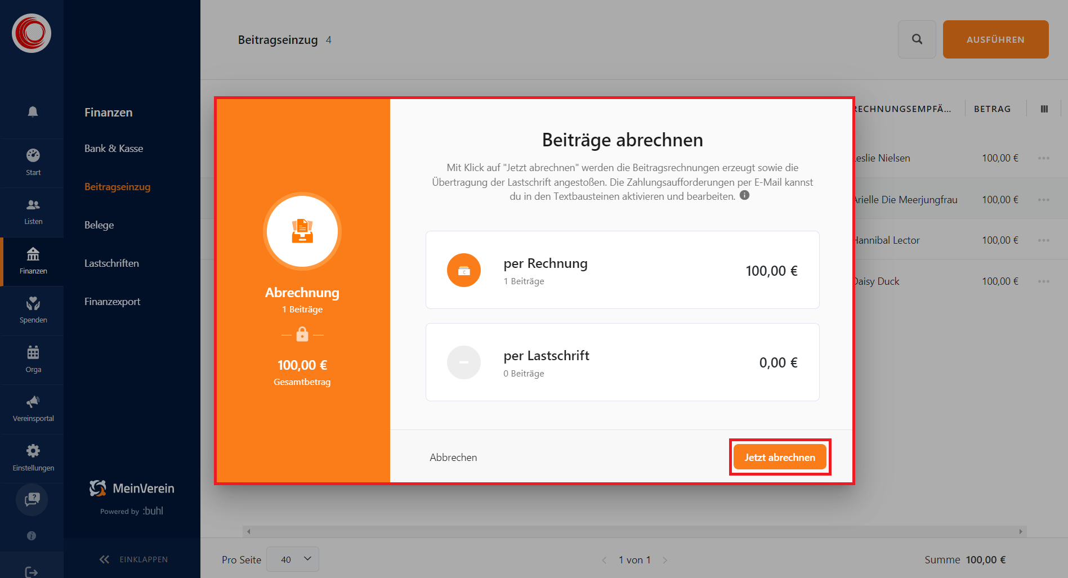Image resolution: width=1068 pixels, height=578 pixels.
Task: Open Bank & Kasse menu item
Action: click(114, 149)
